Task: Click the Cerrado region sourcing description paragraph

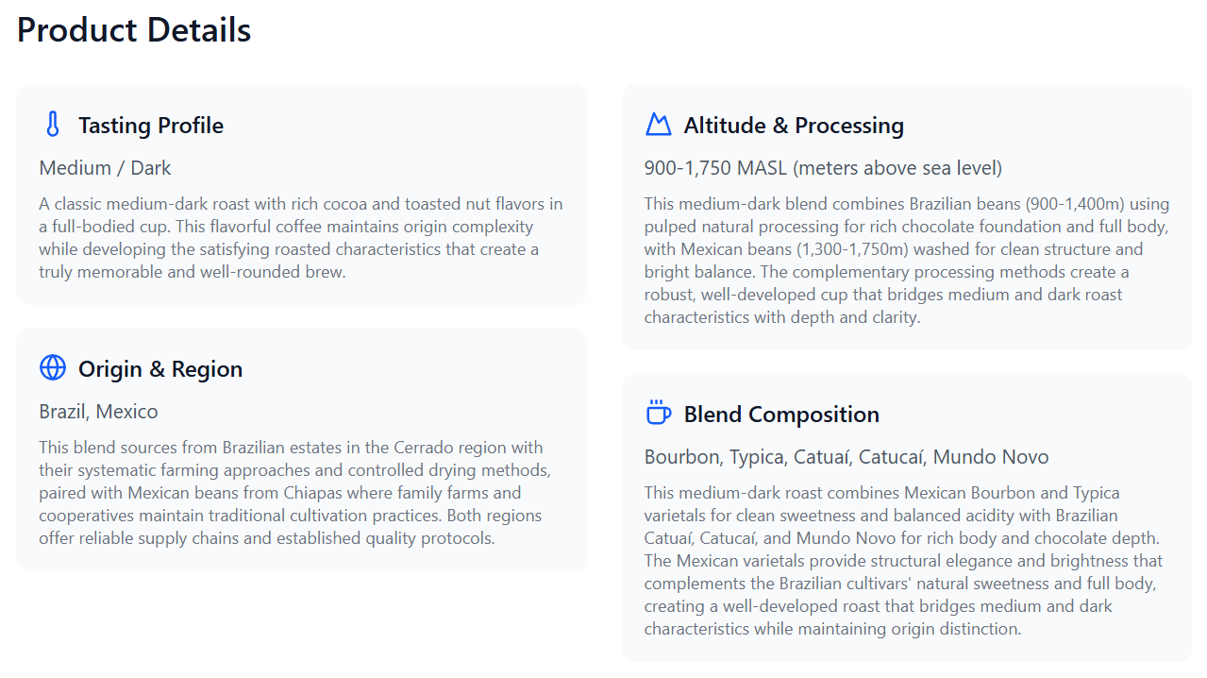Action: [294, 493]
